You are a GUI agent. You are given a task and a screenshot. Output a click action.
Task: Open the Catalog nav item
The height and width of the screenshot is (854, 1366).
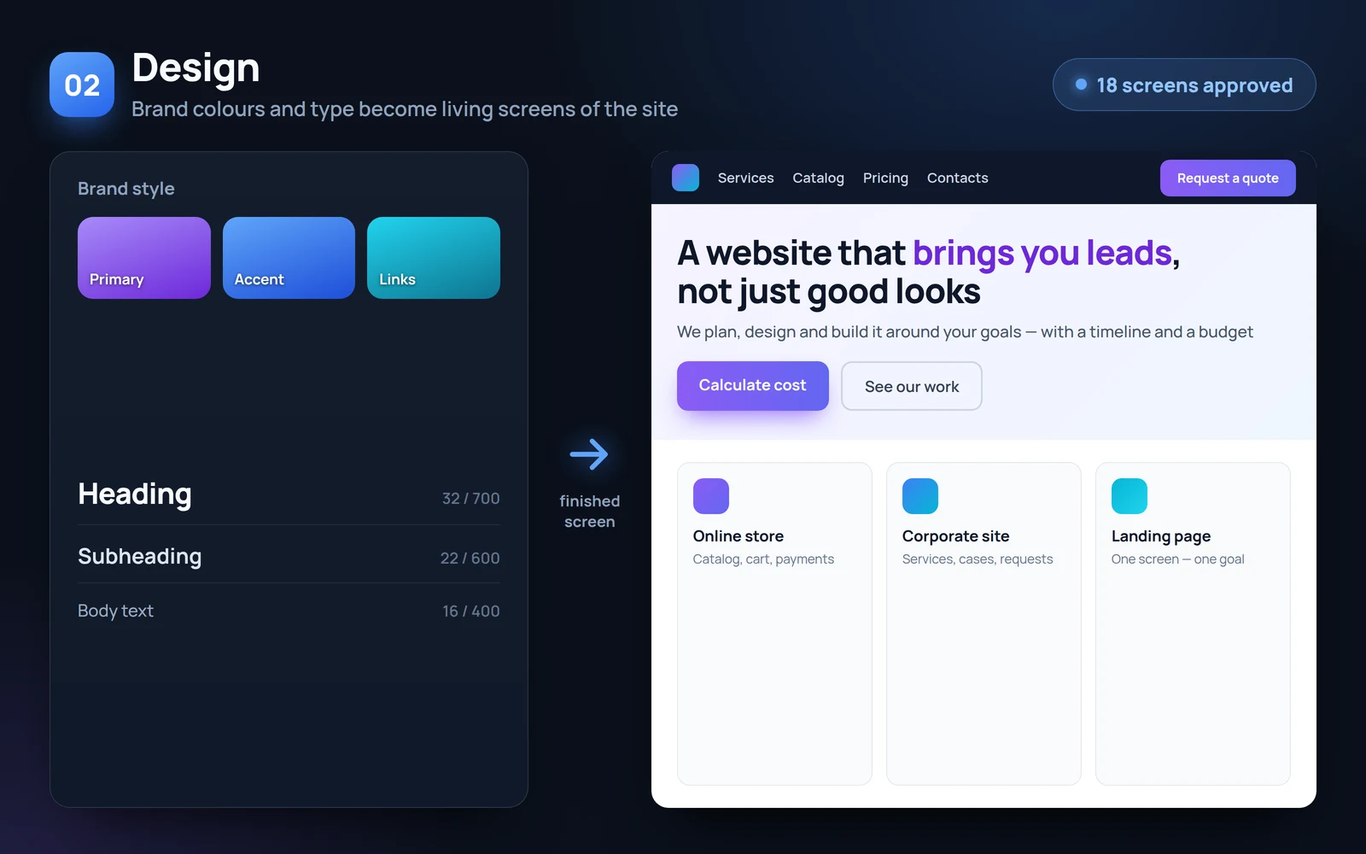coord(818,178)
